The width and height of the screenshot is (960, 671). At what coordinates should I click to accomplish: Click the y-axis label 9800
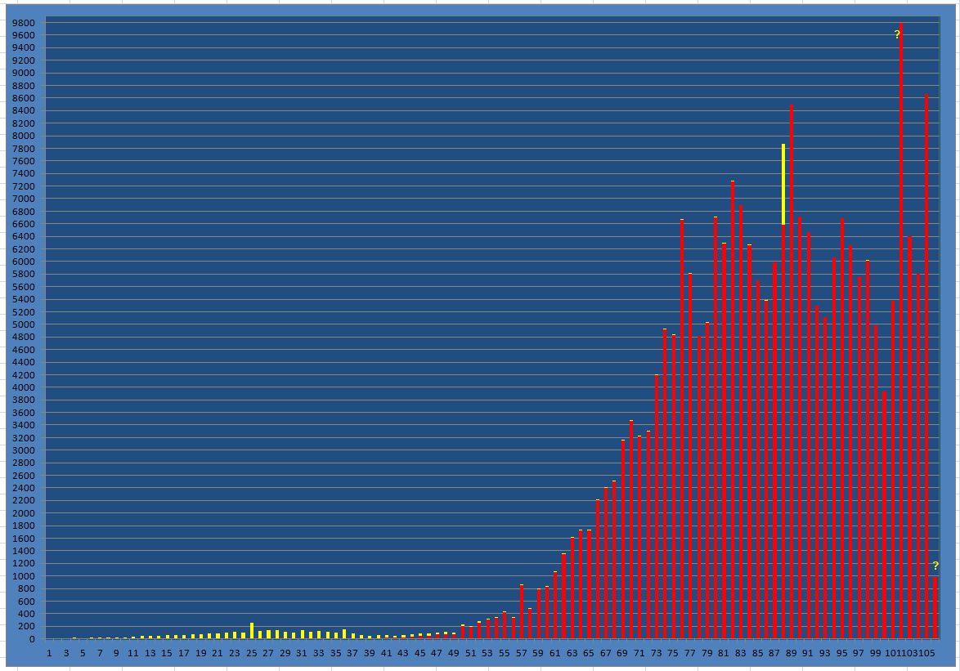tap(23, 23)
